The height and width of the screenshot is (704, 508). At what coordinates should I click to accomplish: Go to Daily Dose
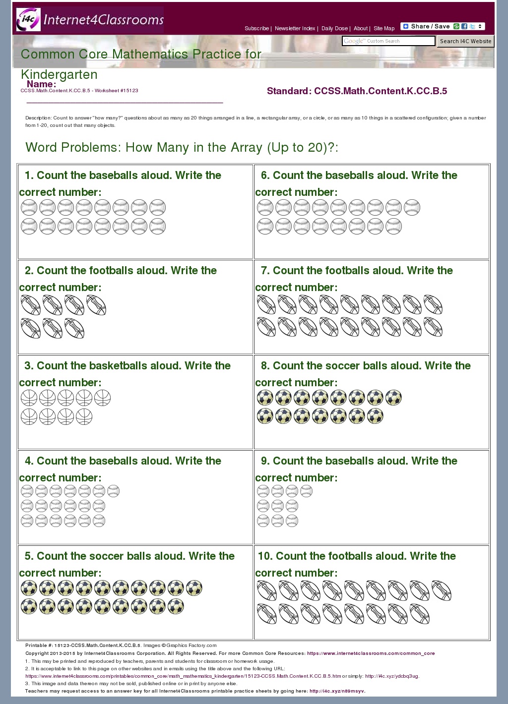pos(334,29)
